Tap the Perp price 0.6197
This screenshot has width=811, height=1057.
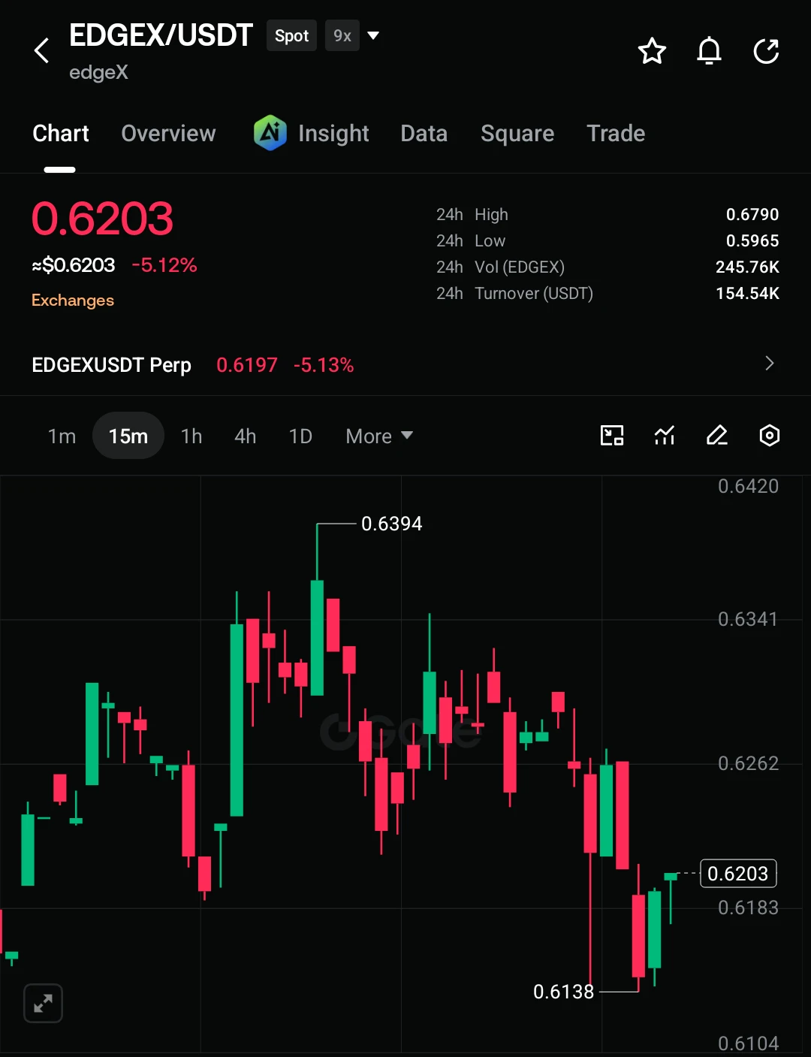pyautogui.click(x=247, y=365)
